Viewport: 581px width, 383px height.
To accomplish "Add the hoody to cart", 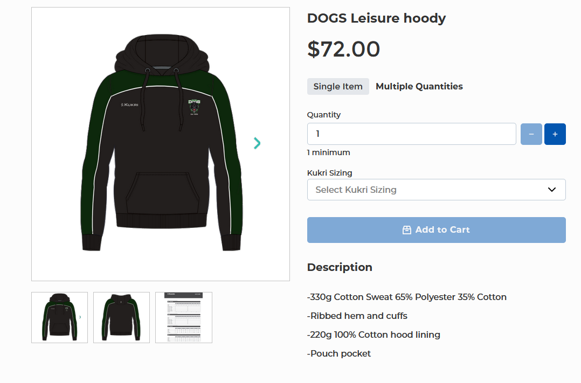I will [x=436, y=230].
